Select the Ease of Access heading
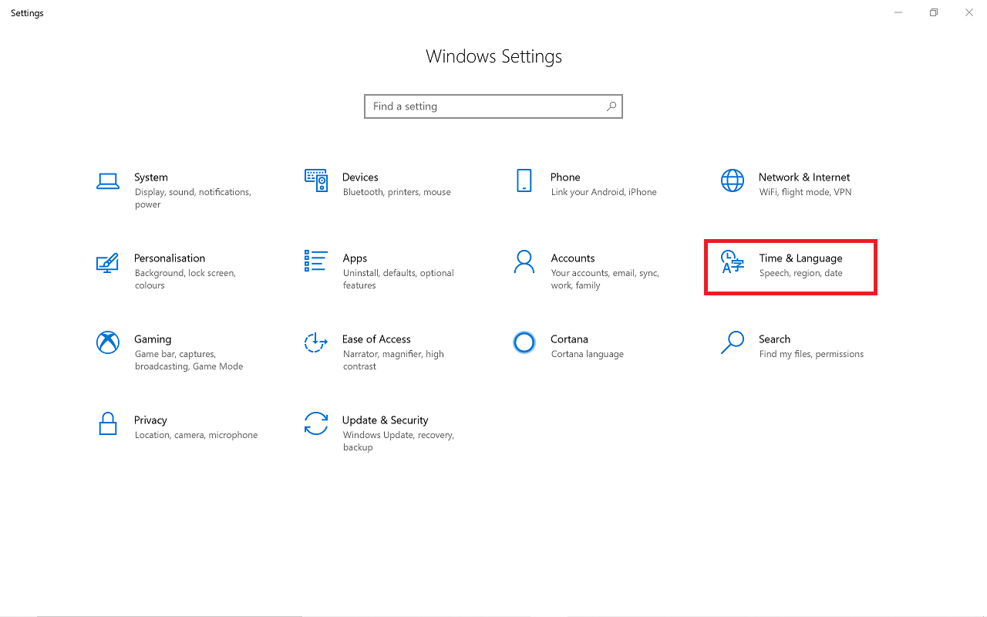The image size is (987, 617). 376,339
